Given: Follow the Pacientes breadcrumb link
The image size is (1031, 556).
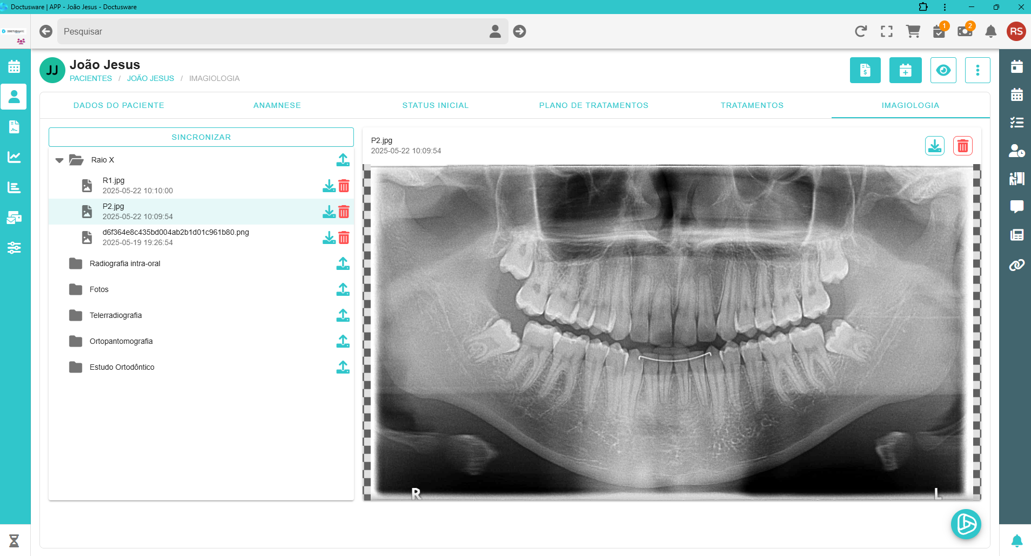Looking at the screenshot, I should pos(91,78).
